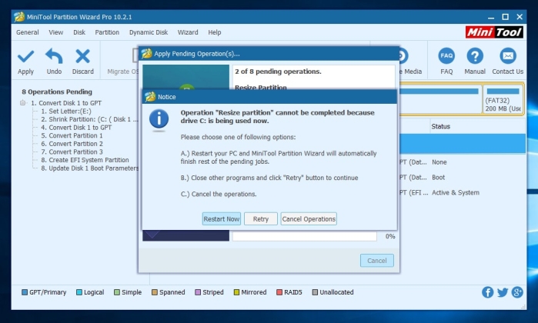Click the Discard X icon
The image size is (538, 323).
82,56
